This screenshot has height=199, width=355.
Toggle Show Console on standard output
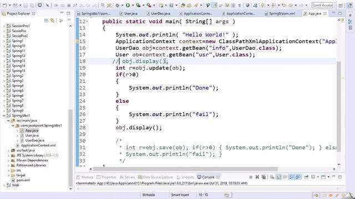[292, 177]
